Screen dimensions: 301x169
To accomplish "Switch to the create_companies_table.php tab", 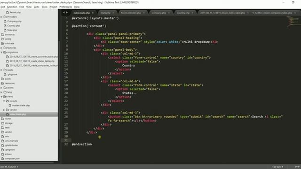I will [x=272, y=13].
